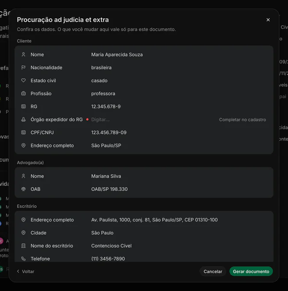Click the Órgão expedidor do RG label
288x291 pixels.
57,120
